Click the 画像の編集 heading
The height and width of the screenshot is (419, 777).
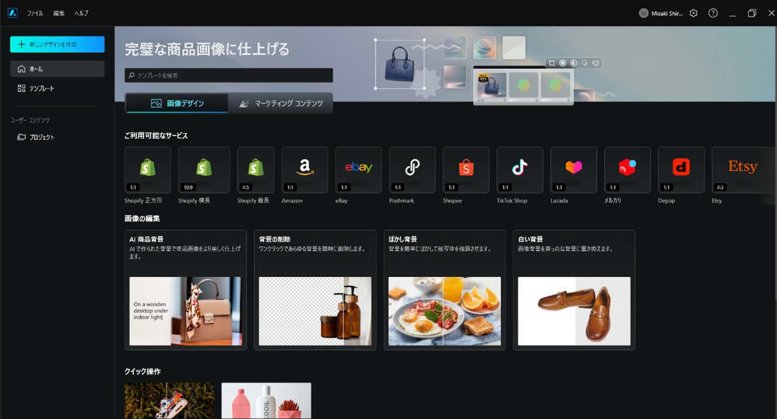(x=142, y=219)
